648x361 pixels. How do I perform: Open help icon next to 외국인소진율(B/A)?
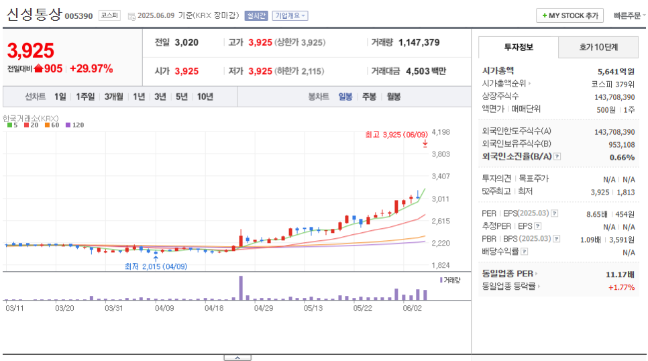557,156
